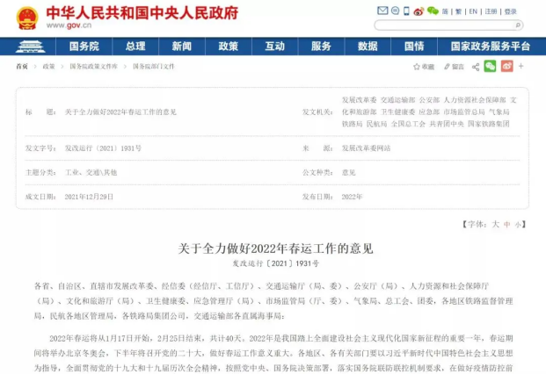Viewport: 546px width, 374px height.
Task: Set font size to 小
Action: [x=518, y=225]
